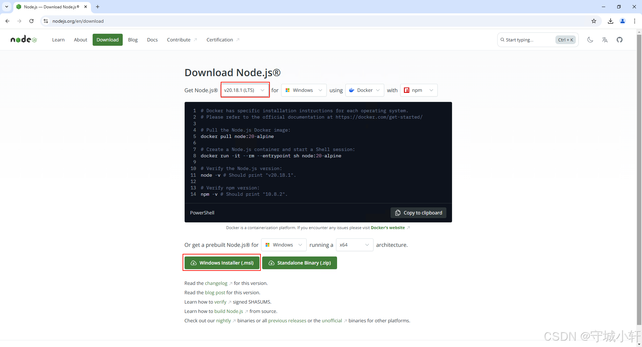Viewport: 642px width, 347px height.
Task: Copy the code to clipboard
Action: [418, 213]
